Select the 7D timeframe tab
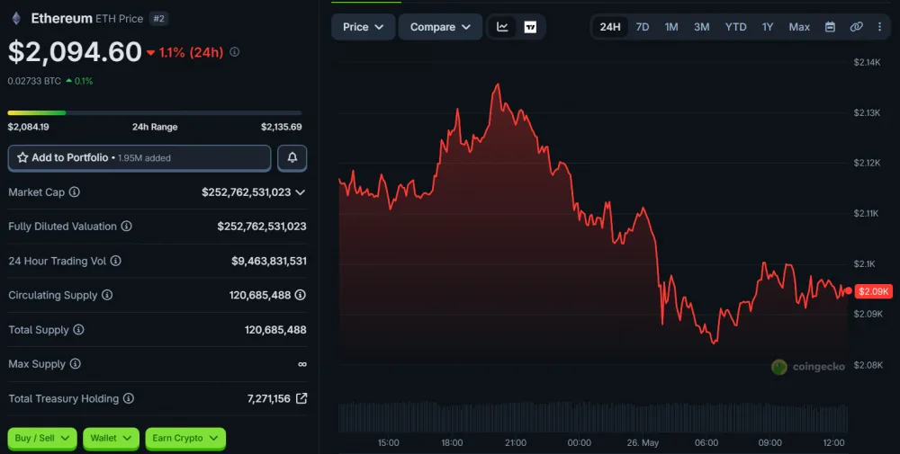 click(x=643, y=27)
